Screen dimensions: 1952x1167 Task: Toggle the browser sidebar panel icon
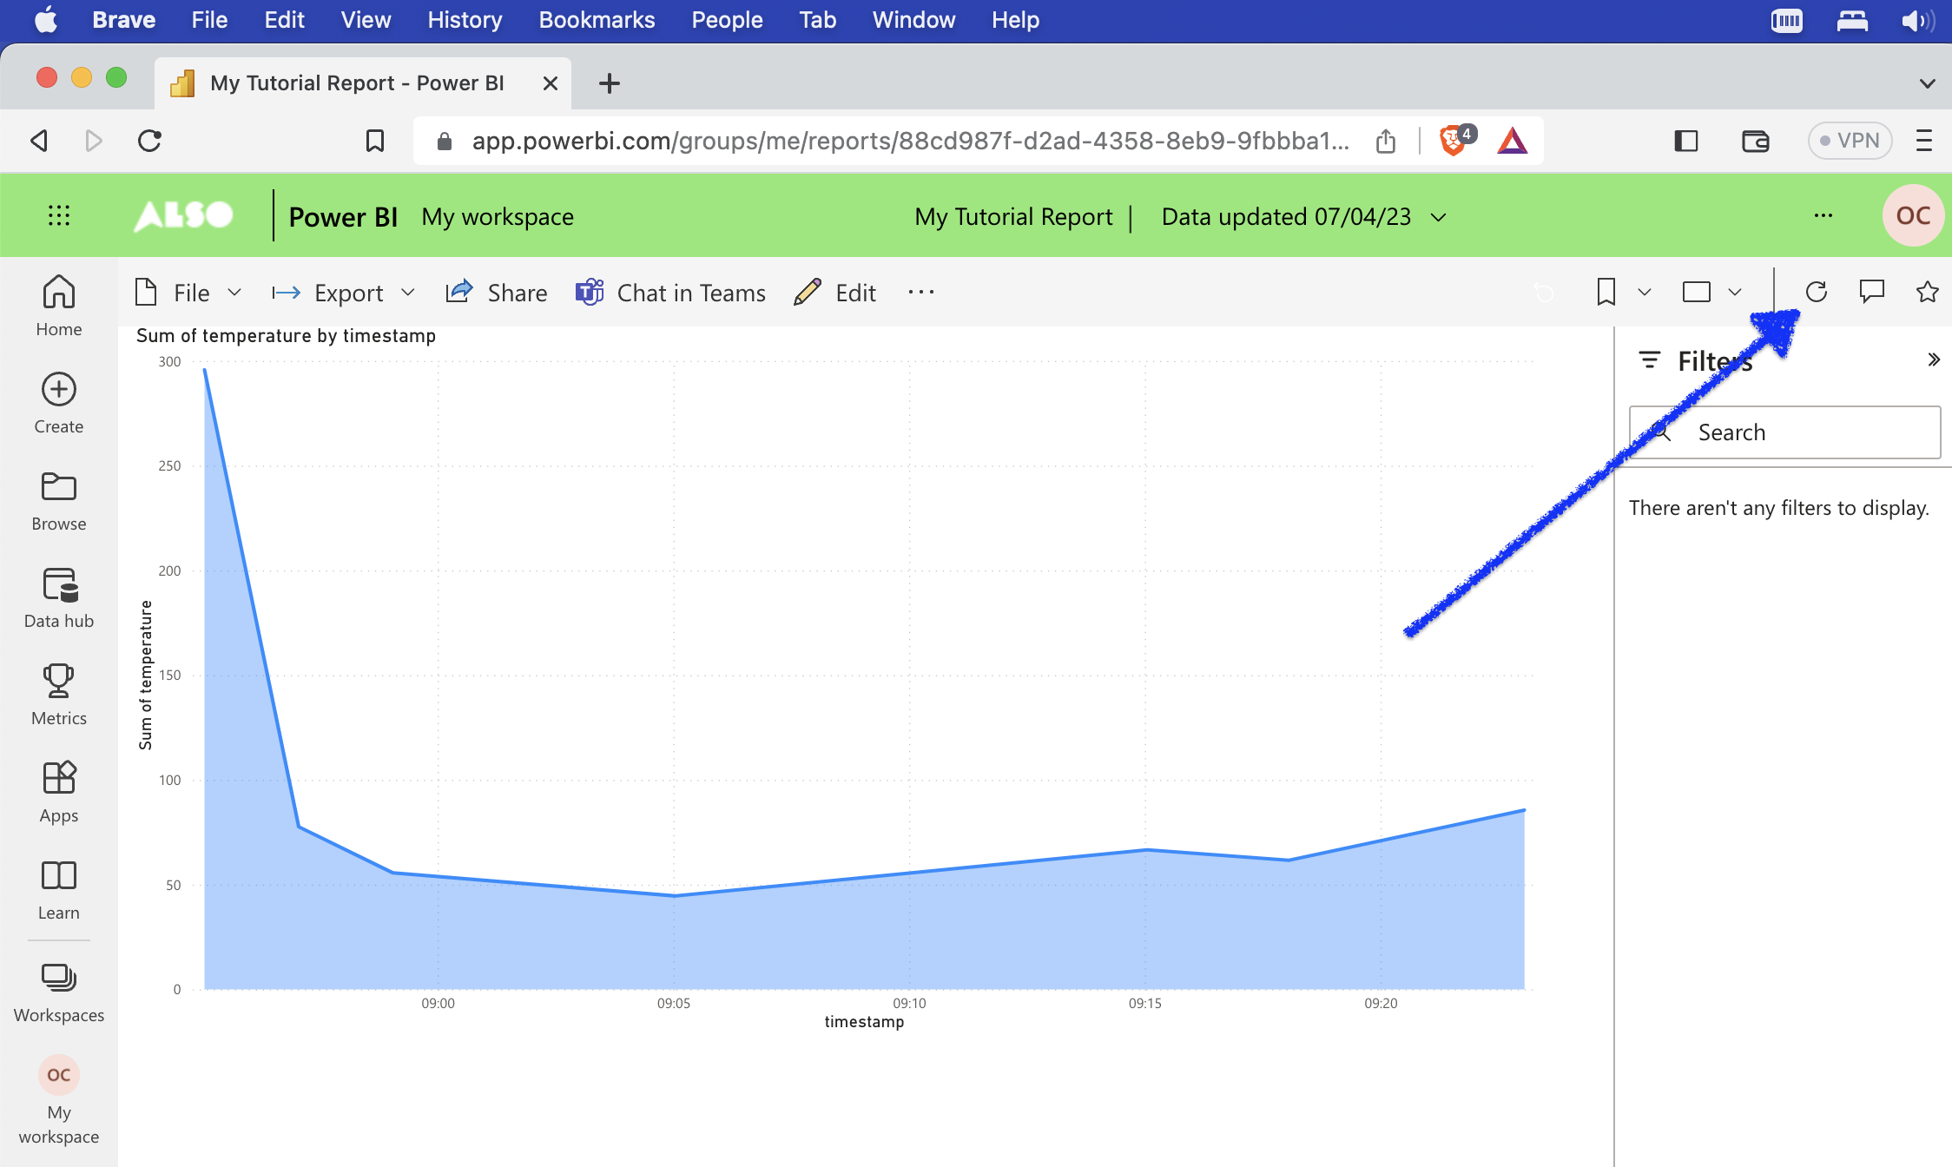pyautogui.click(x=1685, y=141)
